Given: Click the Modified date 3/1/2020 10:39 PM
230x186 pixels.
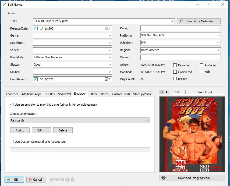Looking at the screenshot, I should [153, 72].
